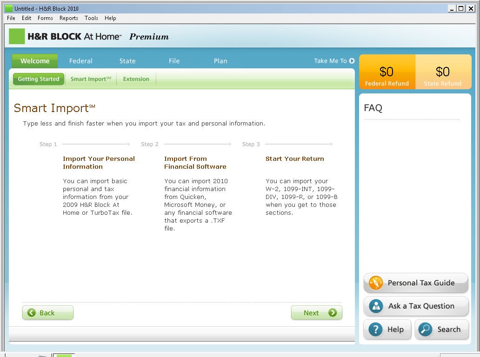This screenshot has height=357, width=480.
Task: Click the Personal Tax Guide compass icon
Action: [x=376, y=283]
